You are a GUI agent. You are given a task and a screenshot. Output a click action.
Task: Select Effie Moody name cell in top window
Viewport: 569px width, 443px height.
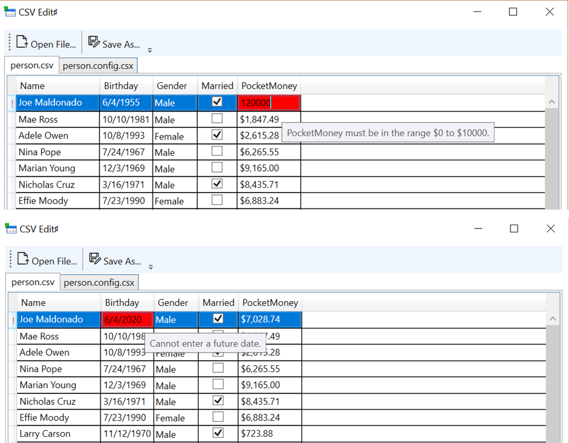click(58, 200)
